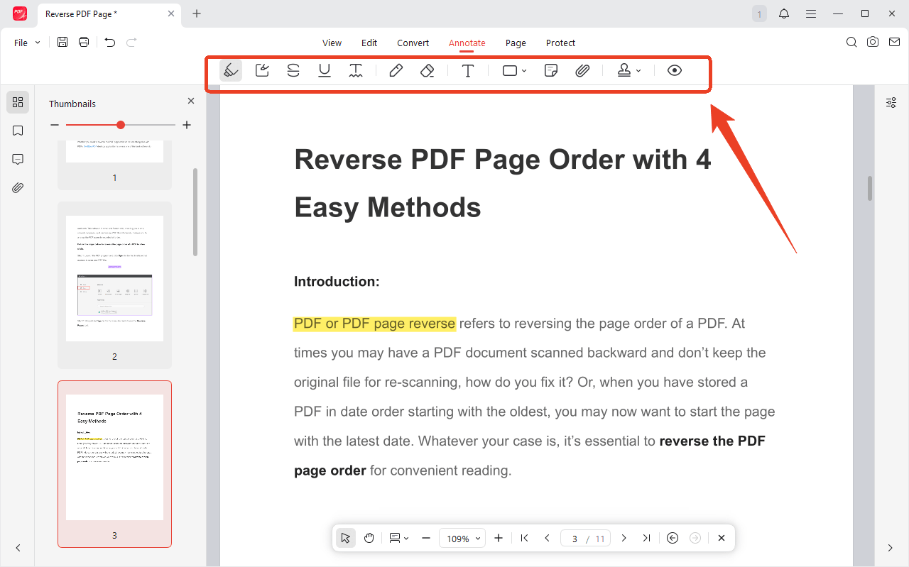Open the comment panel icon top right
The width and height of the screenshot is (909, 567).
click(893, 43)
